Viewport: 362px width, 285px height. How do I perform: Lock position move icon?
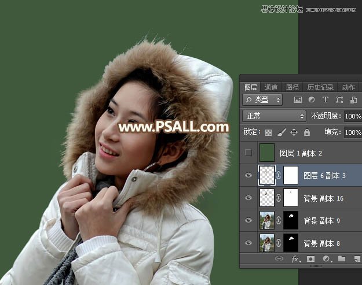click(x=294, y=132)
